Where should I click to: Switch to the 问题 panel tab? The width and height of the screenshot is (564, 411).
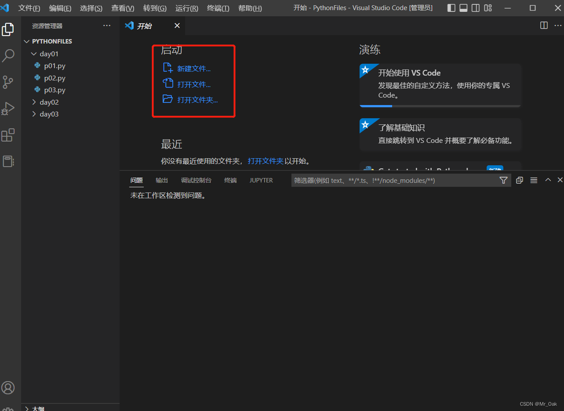pos(137,180)
